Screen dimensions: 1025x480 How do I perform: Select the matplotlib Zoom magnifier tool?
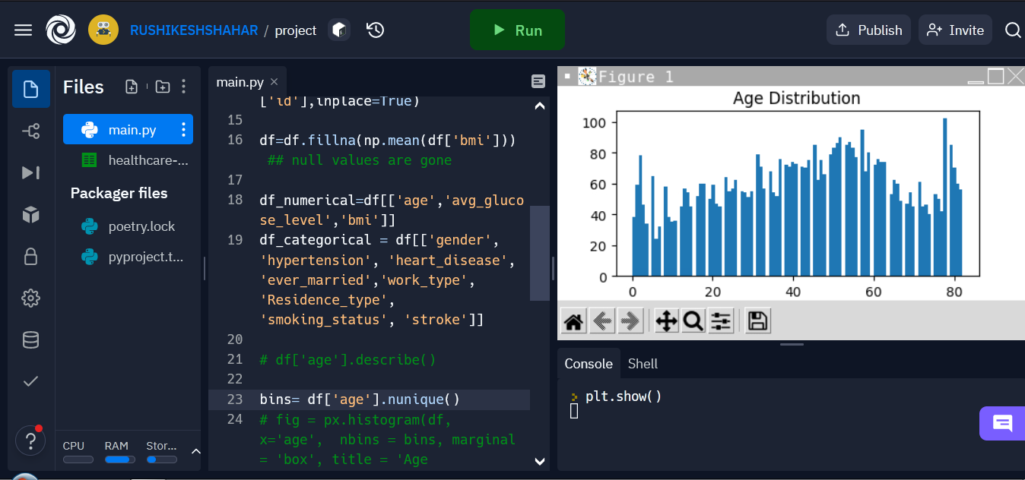coord(693,321)
